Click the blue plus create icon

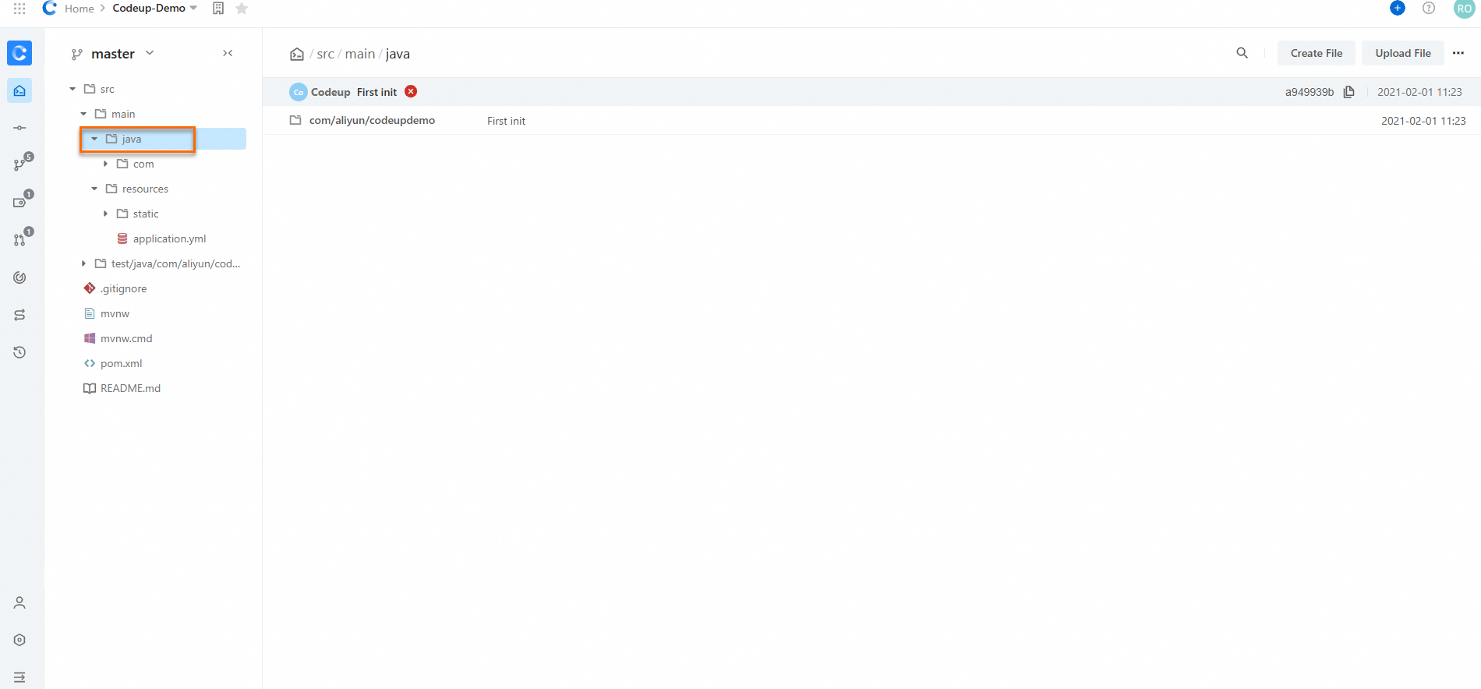click(x=1398, y=8)
